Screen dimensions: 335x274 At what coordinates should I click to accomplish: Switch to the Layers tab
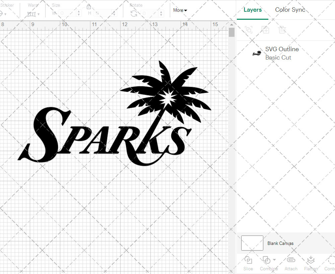(x=253, y=10)
